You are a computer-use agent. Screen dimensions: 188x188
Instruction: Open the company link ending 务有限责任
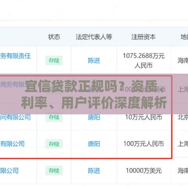[x=15, y=56]
